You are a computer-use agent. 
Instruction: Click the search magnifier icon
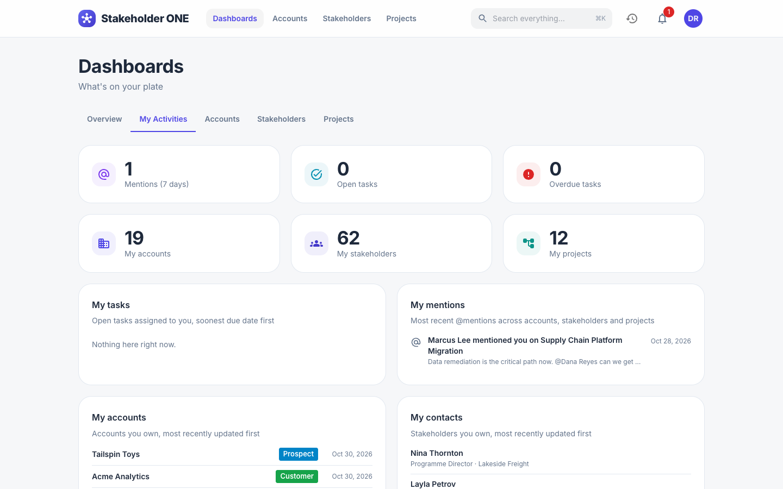(482, 18)
